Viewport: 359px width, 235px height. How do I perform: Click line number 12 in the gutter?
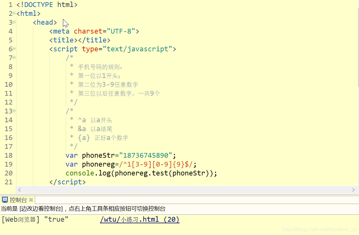(9, 102)
